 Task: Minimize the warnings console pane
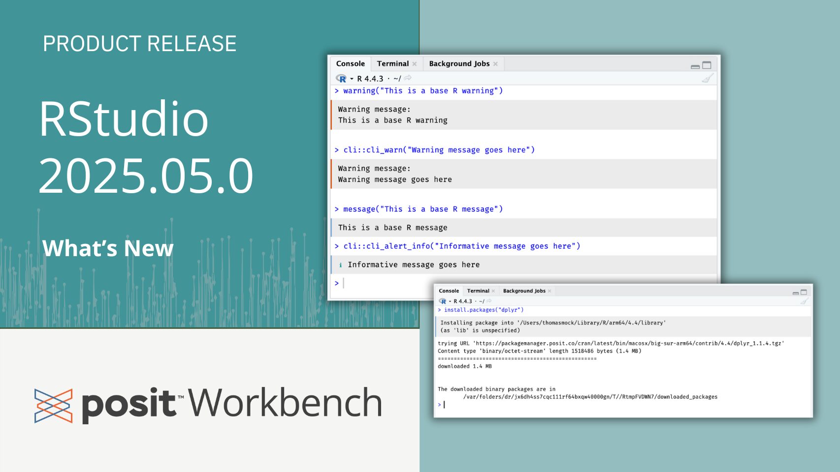695,66
